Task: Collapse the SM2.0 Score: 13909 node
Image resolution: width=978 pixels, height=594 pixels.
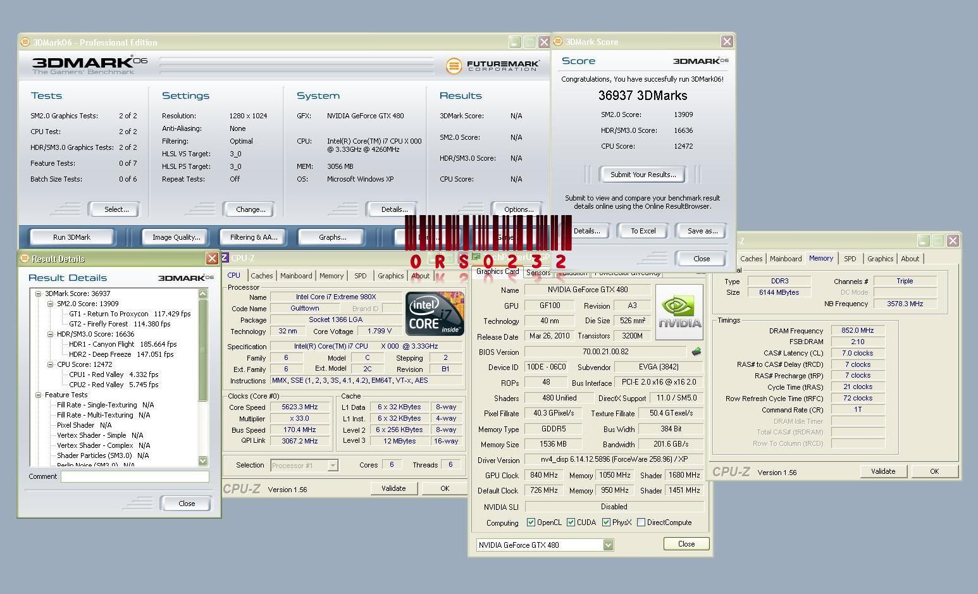Action: point(50,304)
